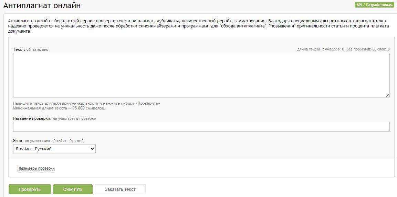Click the Язык: label
This screenshot has height=197, width=397.
[x=18, y=140]
